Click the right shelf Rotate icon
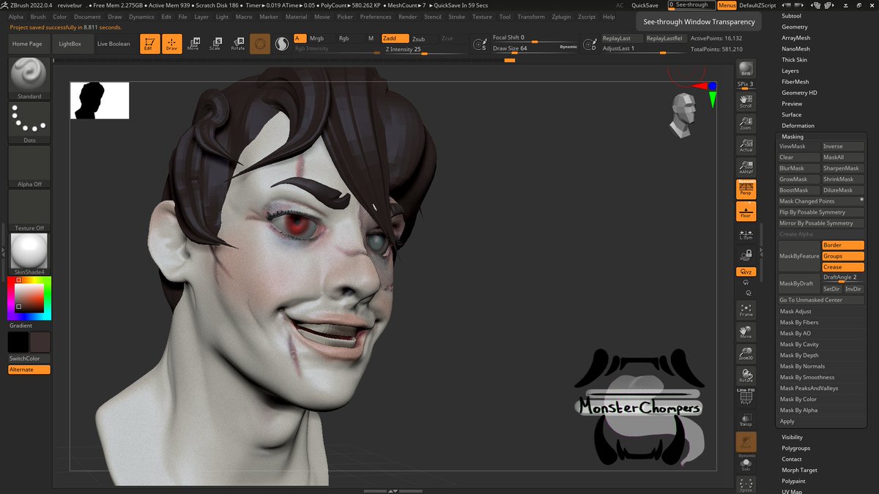 pyautogui.click(x=746, y=375)
